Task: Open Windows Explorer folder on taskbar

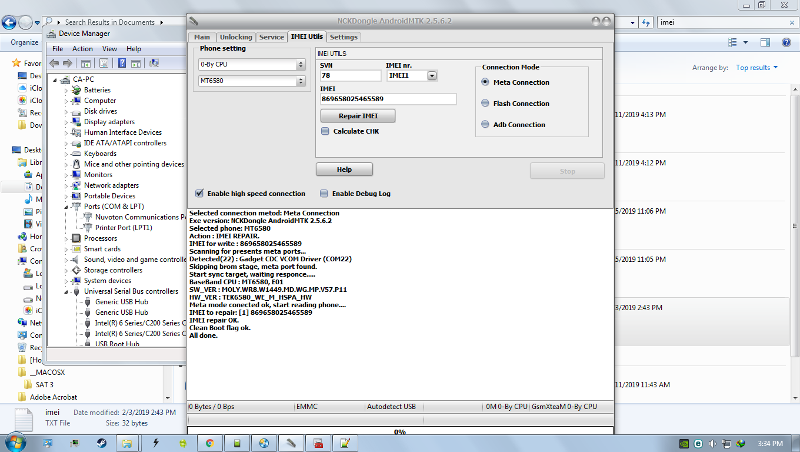Action: click(x=127, y=443)
